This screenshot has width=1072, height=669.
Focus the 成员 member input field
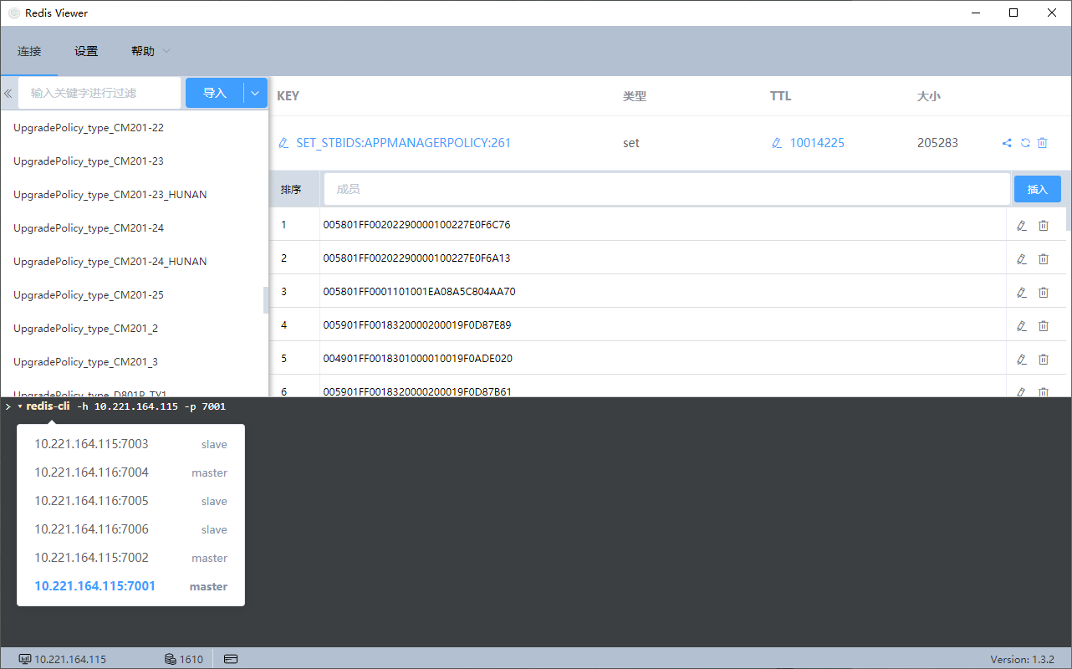(x=667, y=189)
